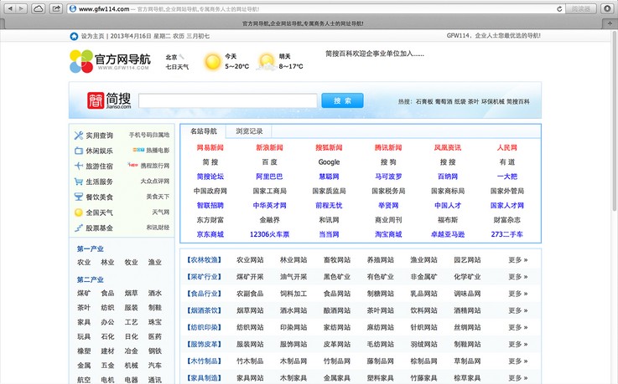Add a new tab with plus button

[610, 23]
